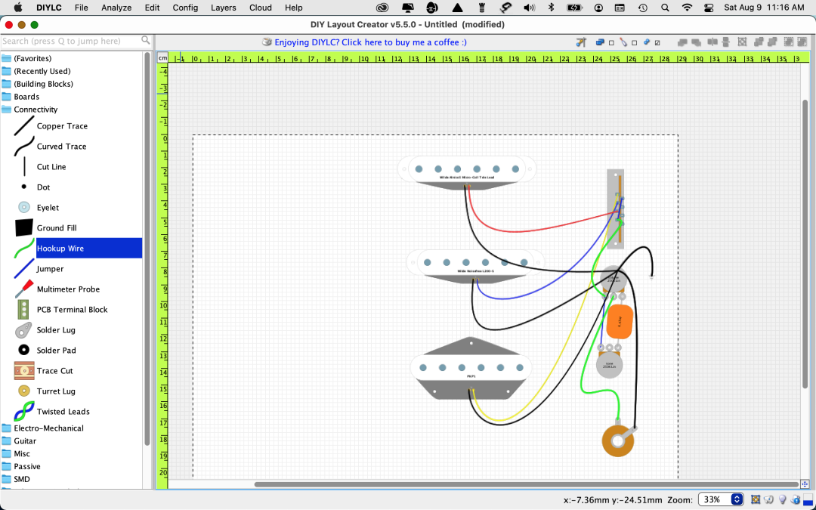This screenshot has height=510, width=816.
Task: Click the blue memory usage bar
Action: pyautogui.click(x=808, y=499)
